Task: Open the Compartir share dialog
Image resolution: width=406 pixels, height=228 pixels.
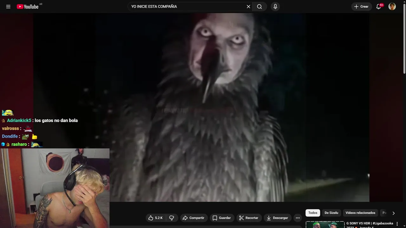Action: click(193, 218)
